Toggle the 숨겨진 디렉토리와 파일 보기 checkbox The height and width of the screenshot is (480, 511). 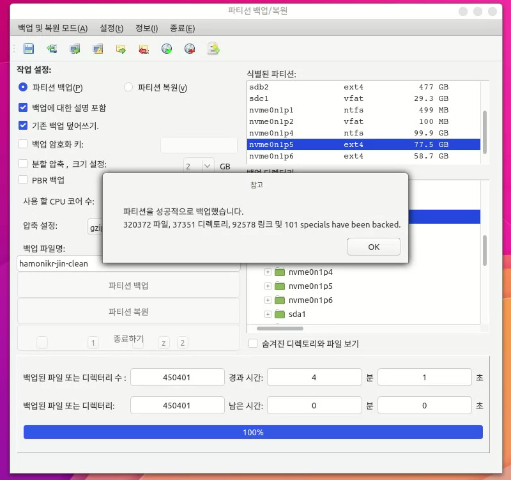253,344
